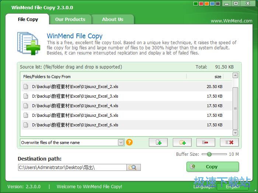Open the About Us tab
This screenshot has height=193, width=258.
(112, 19)
